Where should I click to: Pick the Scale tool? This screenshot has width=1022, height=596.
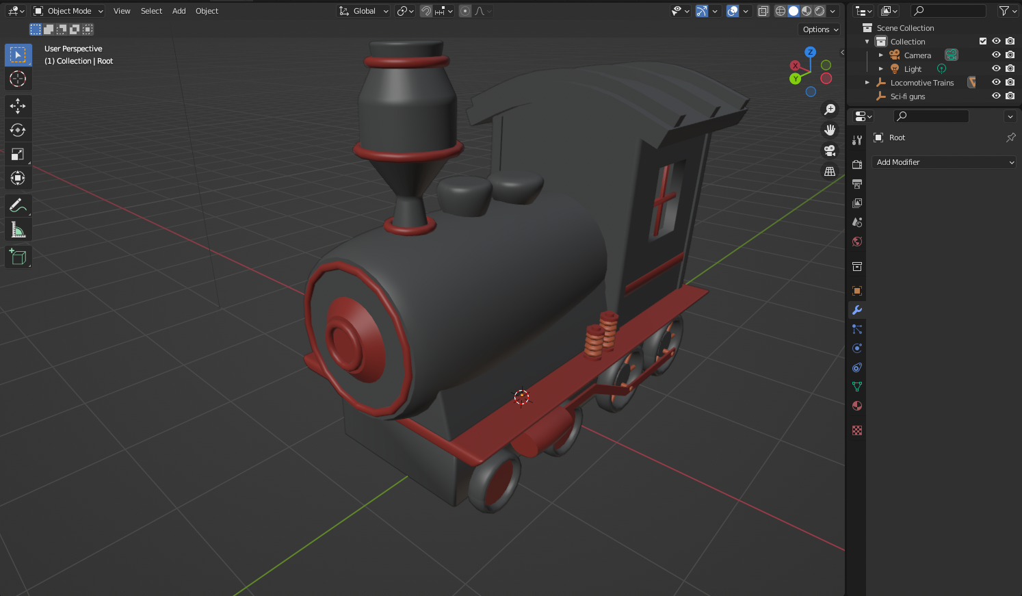18,154
